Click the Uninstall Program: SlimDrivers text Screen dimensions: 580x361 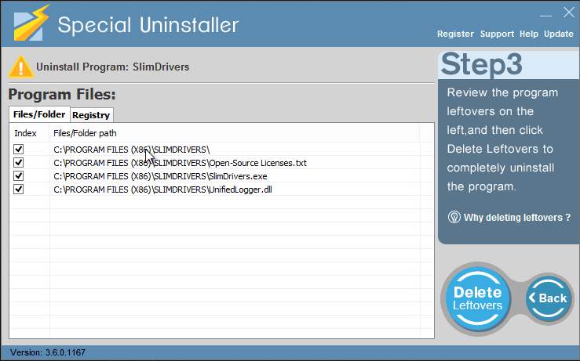click(x=112, y=67)
